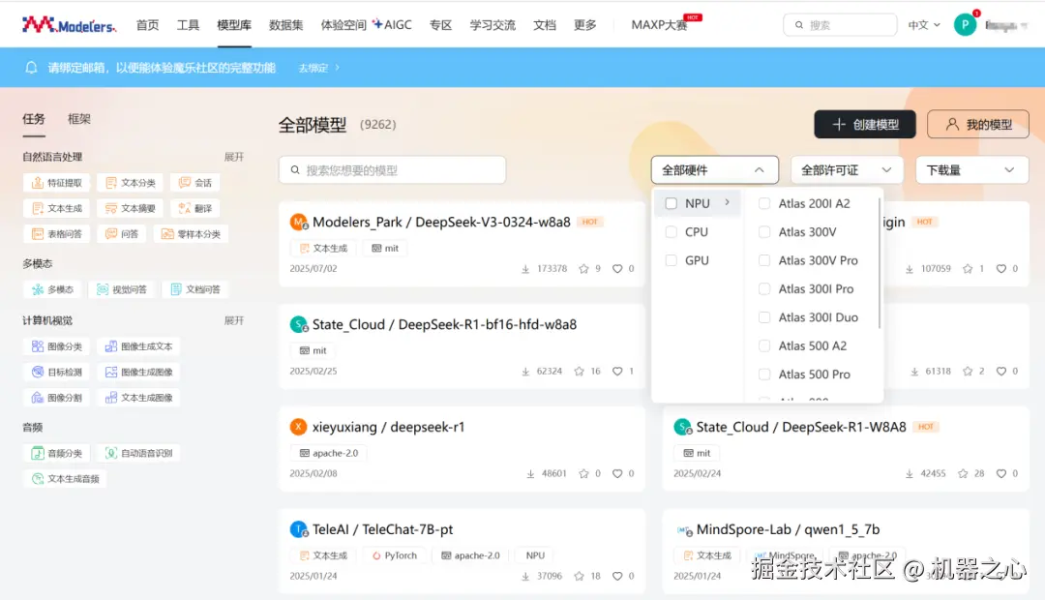Expand the NPU submenu arrow

727,202
